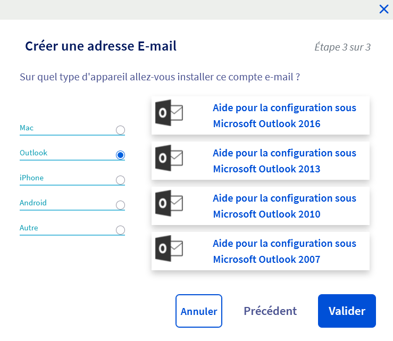Click the Outlook 2010 envelope icon
The image size is (393, 341).
click(x=169, y=203)
